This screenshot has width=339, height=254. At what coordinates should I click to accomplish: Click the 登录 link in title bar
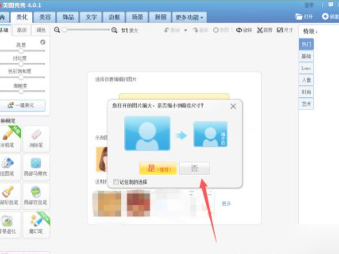point(309,5)
